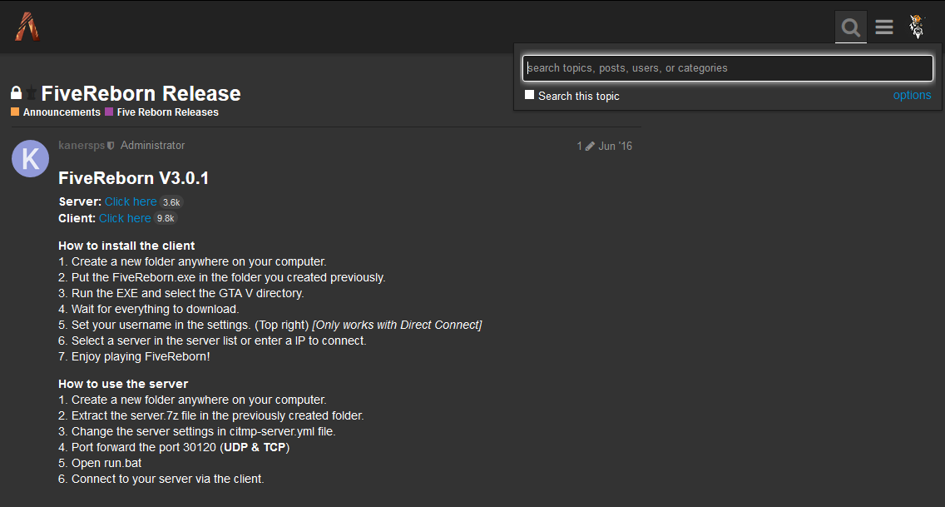The image size is (945, 507).
Task: Click kanersps' circular K avatar
Action: coord(30,158)
